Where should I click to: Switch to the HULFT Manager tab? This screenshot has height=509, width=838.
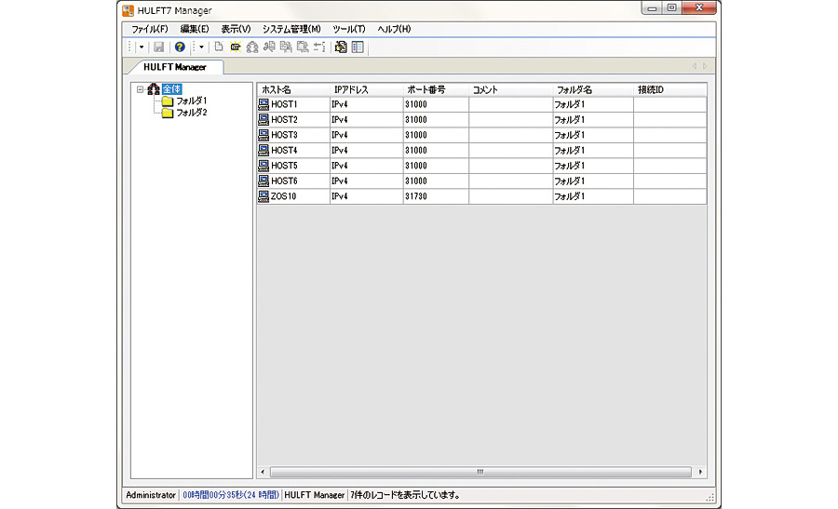coord(174,67)
